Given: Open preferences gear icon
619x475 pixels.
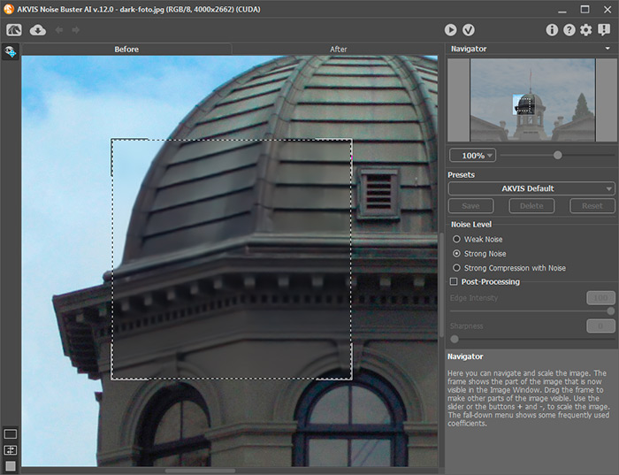Looking at the screenshot, I should pos(586,30).
